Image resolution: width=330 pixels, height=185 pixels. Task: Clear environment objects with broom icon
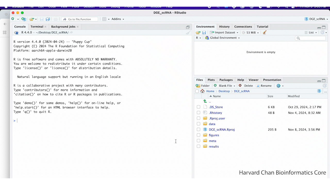pyautogui.click(x=264, y=32)
